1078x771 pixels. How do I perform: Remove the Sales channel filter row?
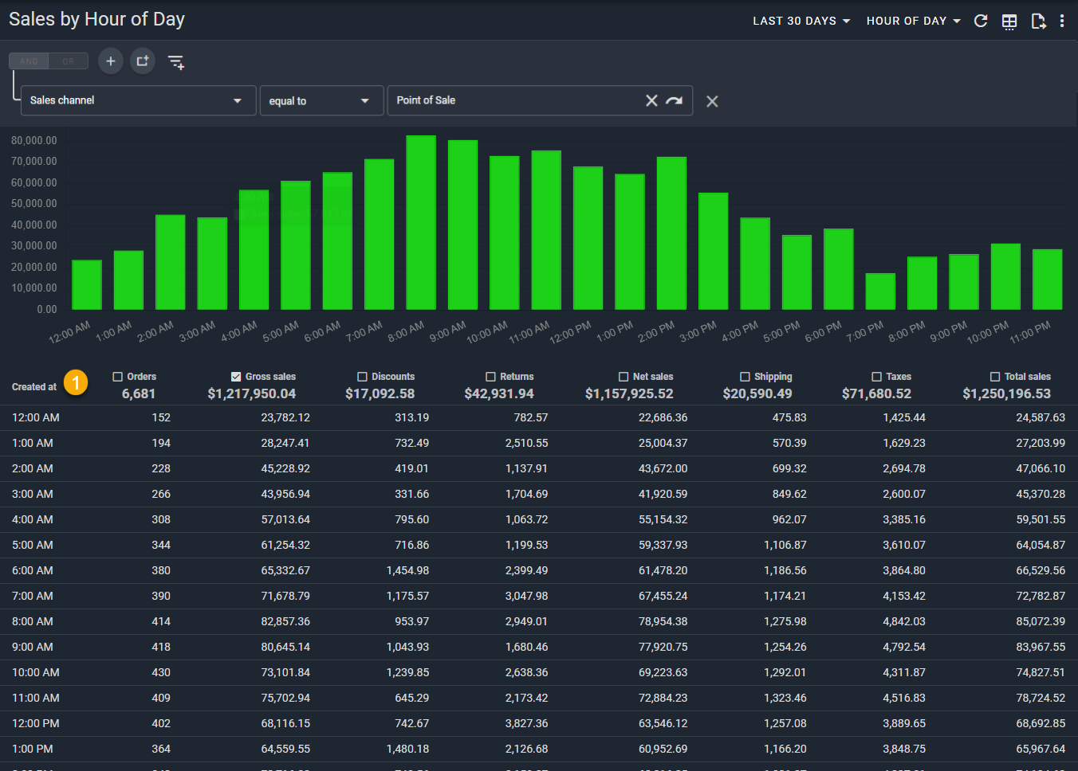(x=712, y=101)
